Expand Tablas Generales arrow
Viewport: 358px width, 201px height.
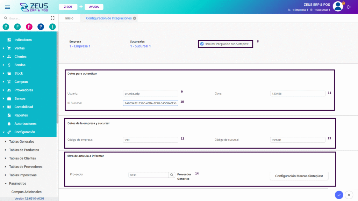pyautogui.click(x=6, y=142)
